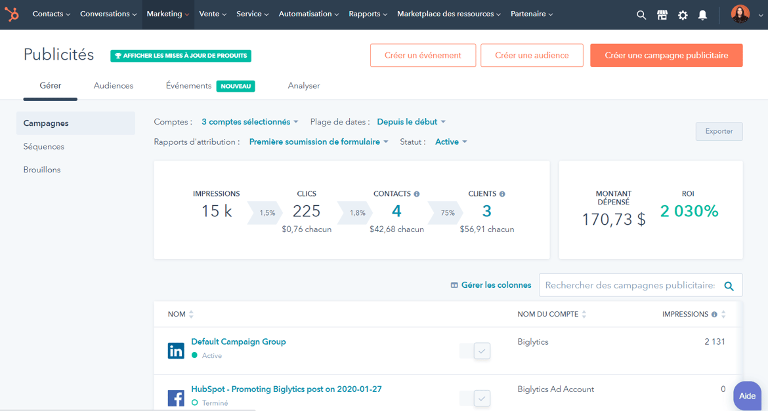Click the info icon beside Clients metric

(x=502, y=194)
